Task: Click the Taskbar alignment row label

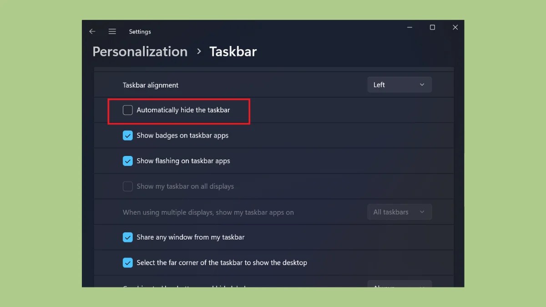Action: tap(150, 85)
